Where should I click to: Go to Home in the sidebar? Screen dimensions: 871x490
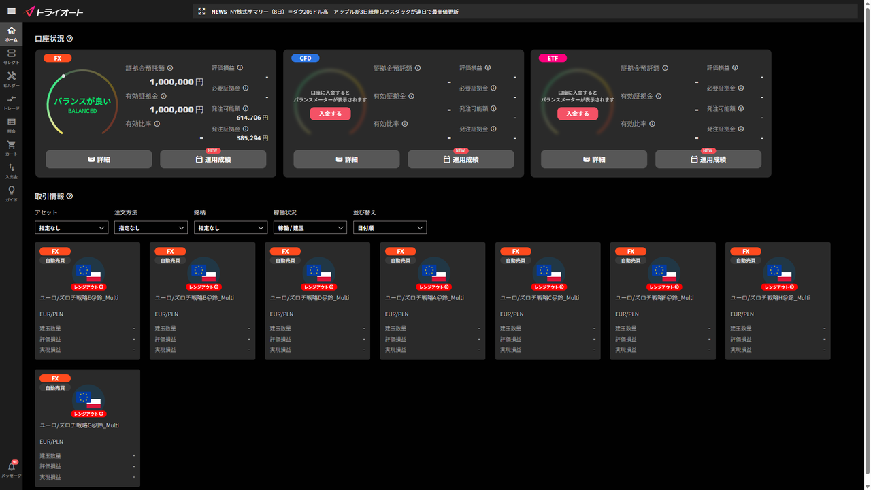[11, 34]
